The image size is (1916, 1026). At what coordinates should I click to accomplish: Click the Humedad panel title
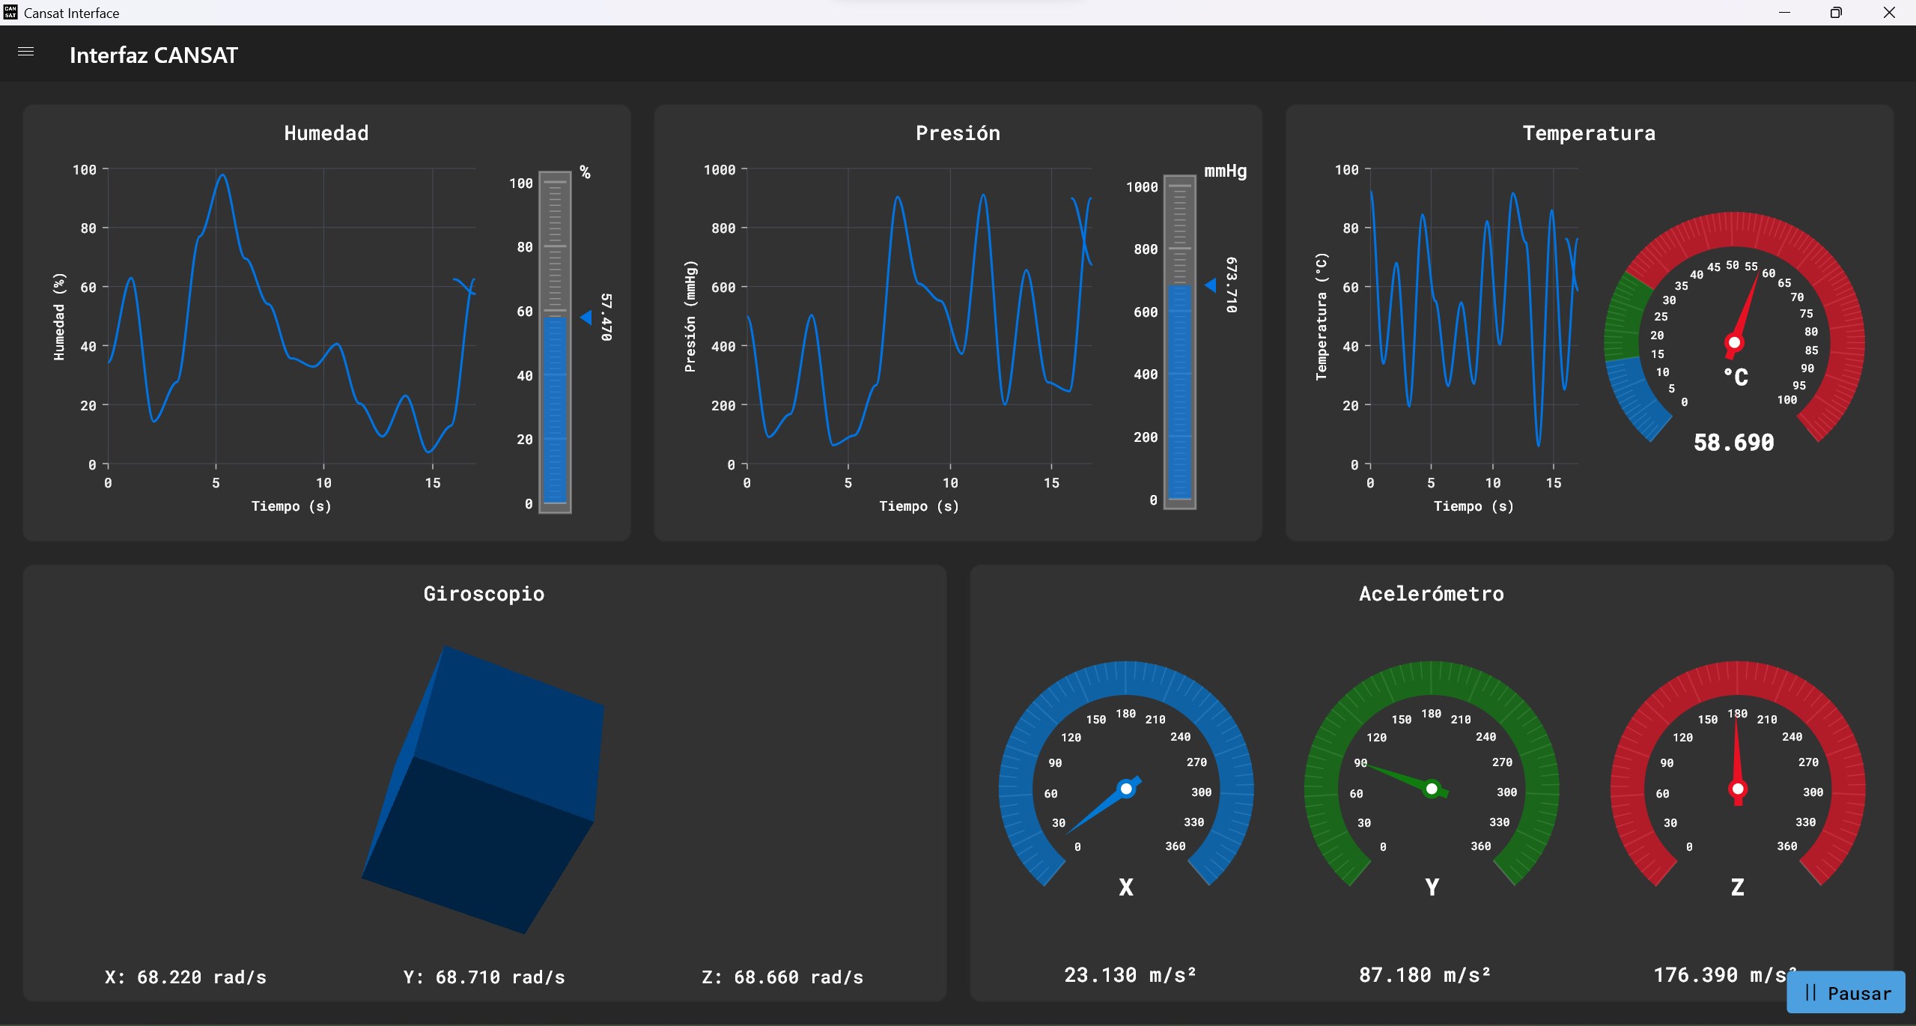pyautogui.click(x=326, y=133)
